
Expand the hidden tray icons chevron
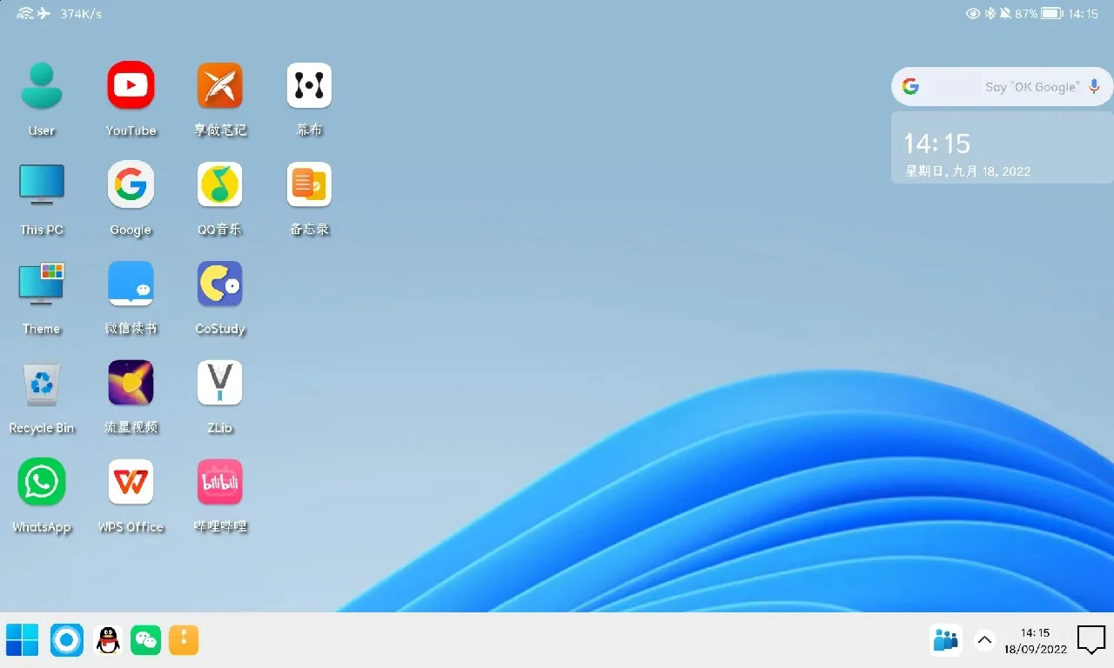(x=984, y=640)
